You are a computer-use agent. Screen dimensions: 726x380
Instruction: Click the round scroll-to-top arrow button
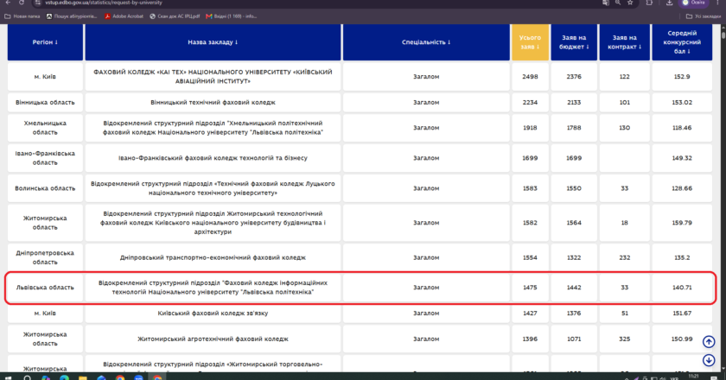pyautogui.click(x=709, y=342)
